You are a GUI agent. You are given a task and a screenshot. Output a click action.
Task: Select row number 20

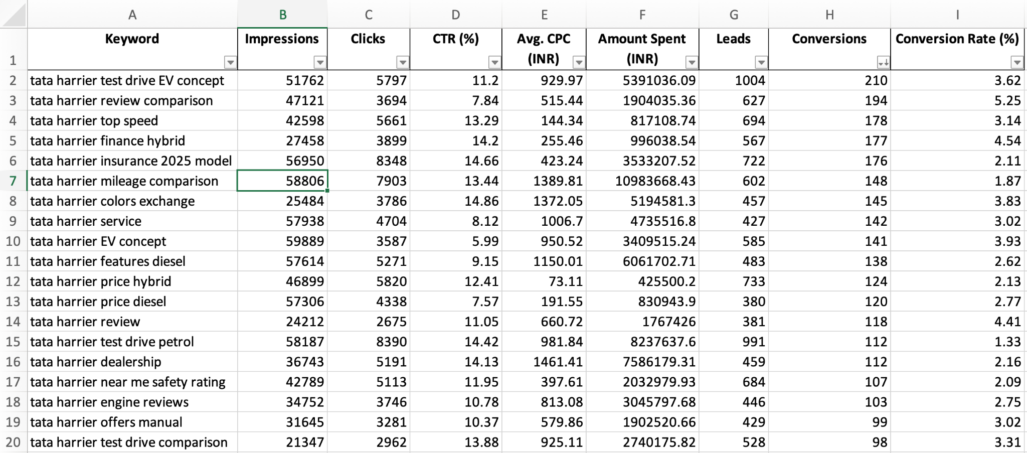(x=13, y=442)
